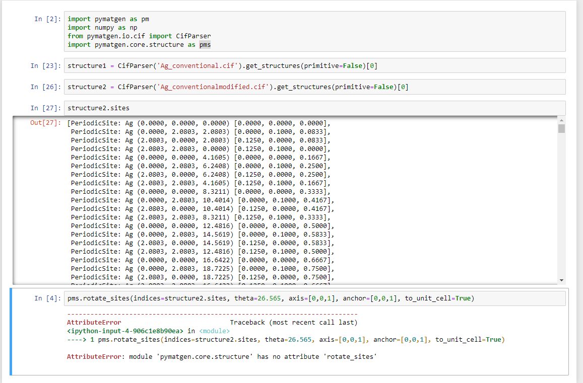The image size is (583, 383).
Task: Click theta=26.565 in the input cell
Action: pyautogui.click(x=257, y=298)
